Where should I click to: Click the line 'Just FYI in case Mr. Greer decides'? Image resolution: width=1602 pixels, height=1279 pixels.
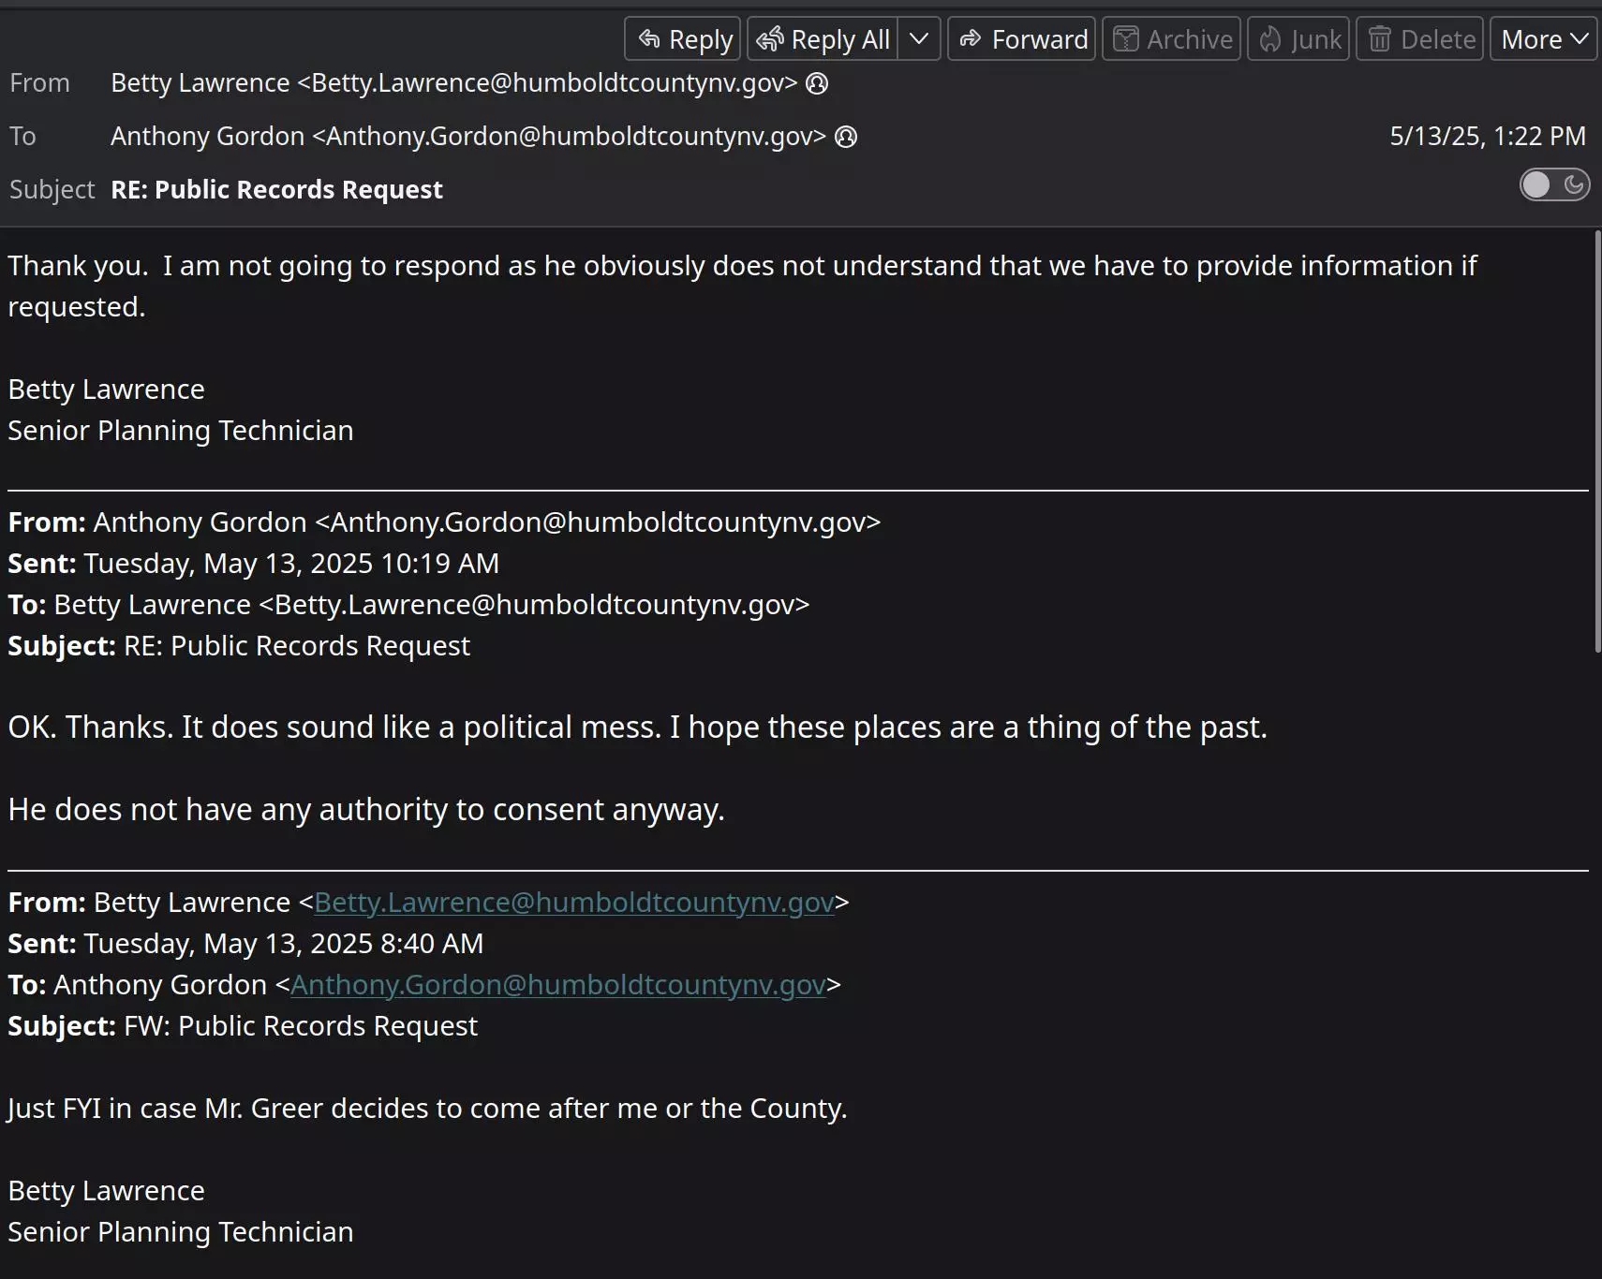[427, 1109]
